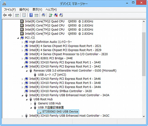The width and height of the screenshot is (148, 126).
Task: Click the show/hide console tree toolbar icon
Action: 17,15
